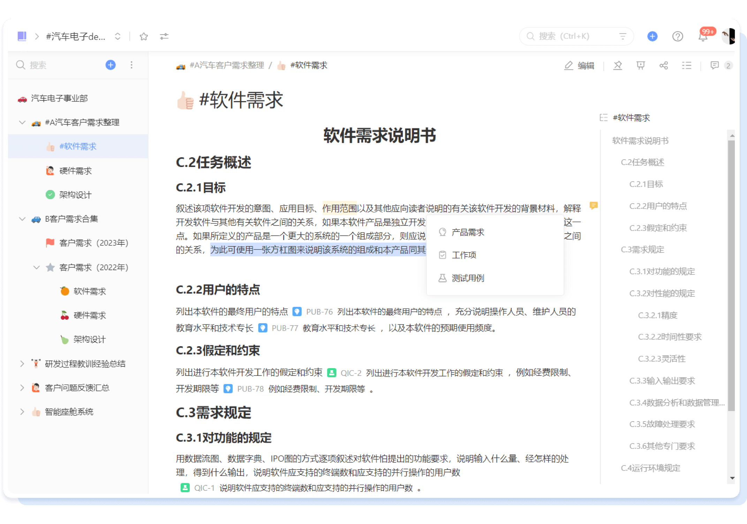Collapse the B客户需求合集 folder
747x524 pixels.
(22, 219)
